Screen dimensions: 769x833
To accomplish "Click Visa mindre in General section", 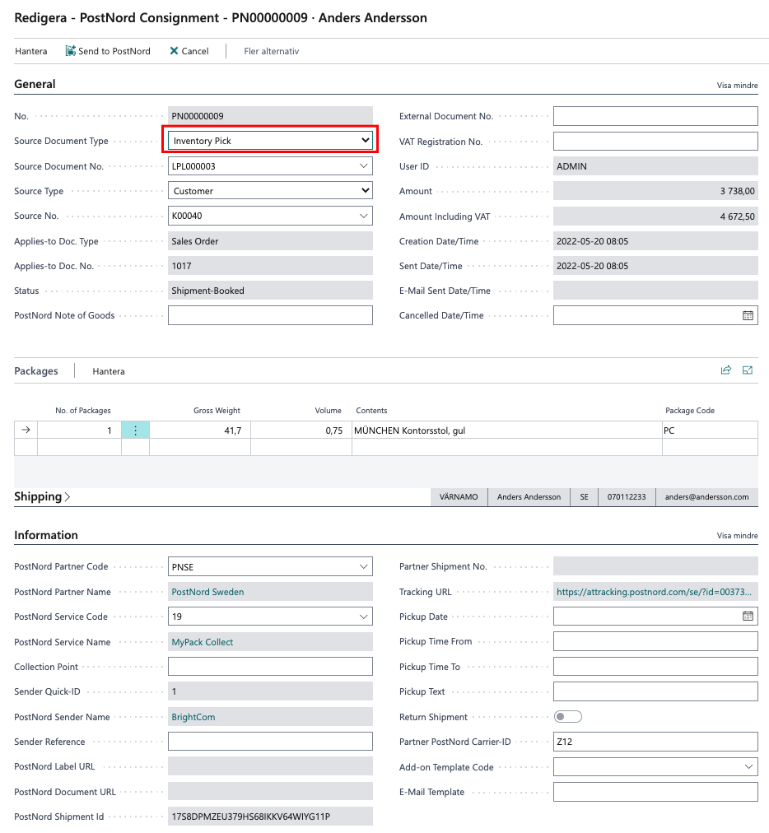I will click(737, 85).
